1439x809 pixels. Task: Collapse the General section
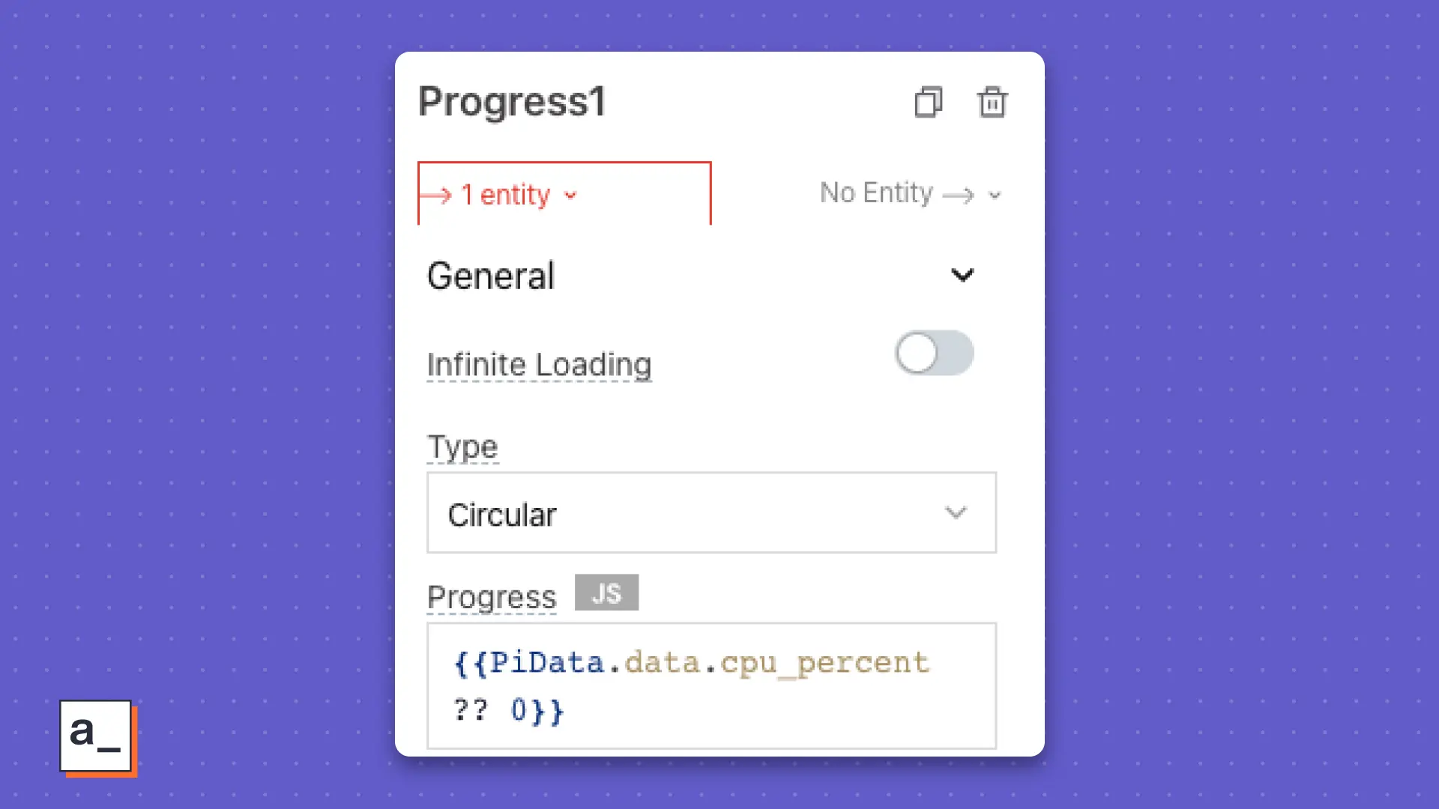tap(963, 275)
